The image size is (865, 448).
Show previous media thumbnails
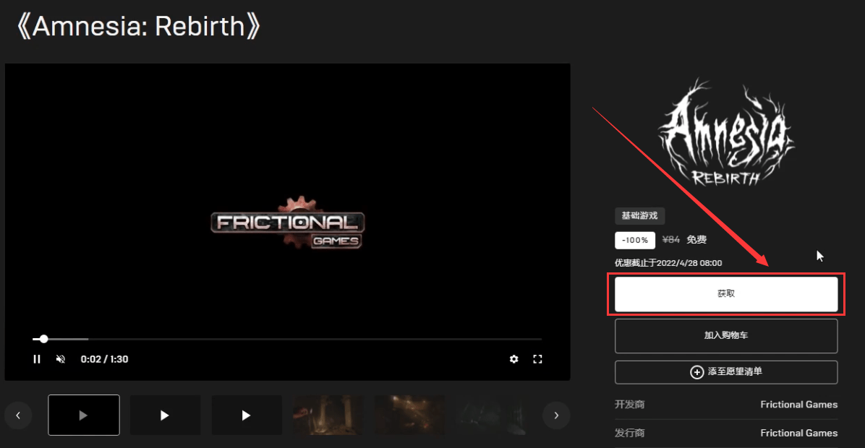coord(18,415)
